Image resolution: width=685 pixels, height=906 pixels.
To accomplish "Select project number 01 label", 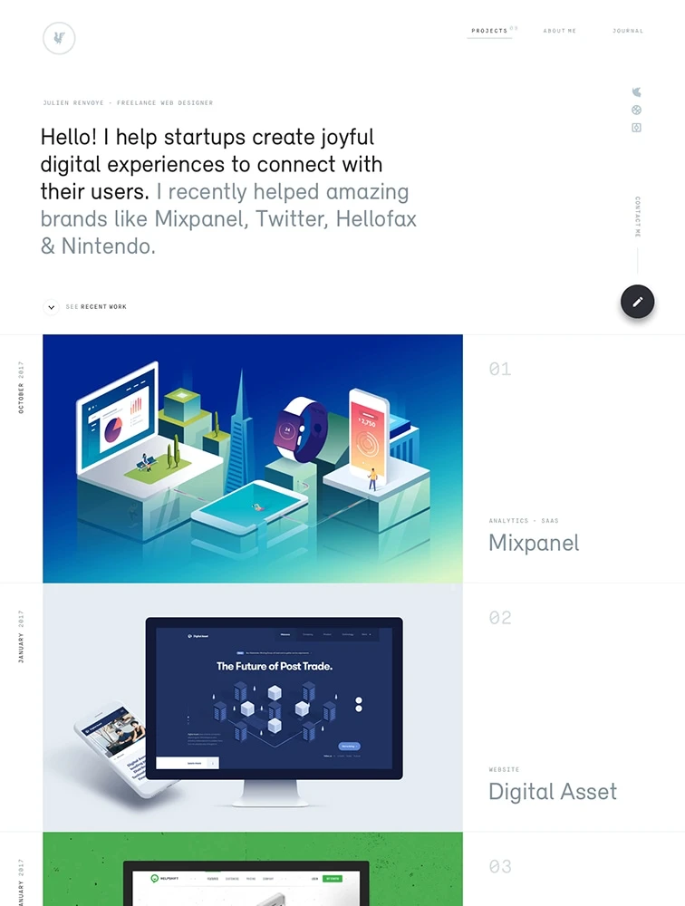I will click(500, 369).
